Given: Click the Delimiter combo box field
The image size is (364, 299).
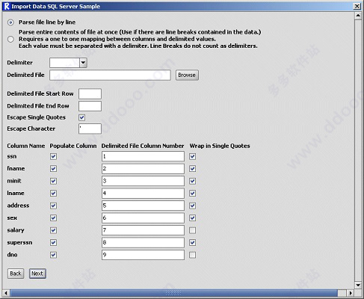Looking at the screenshot, I should point(65,63).
